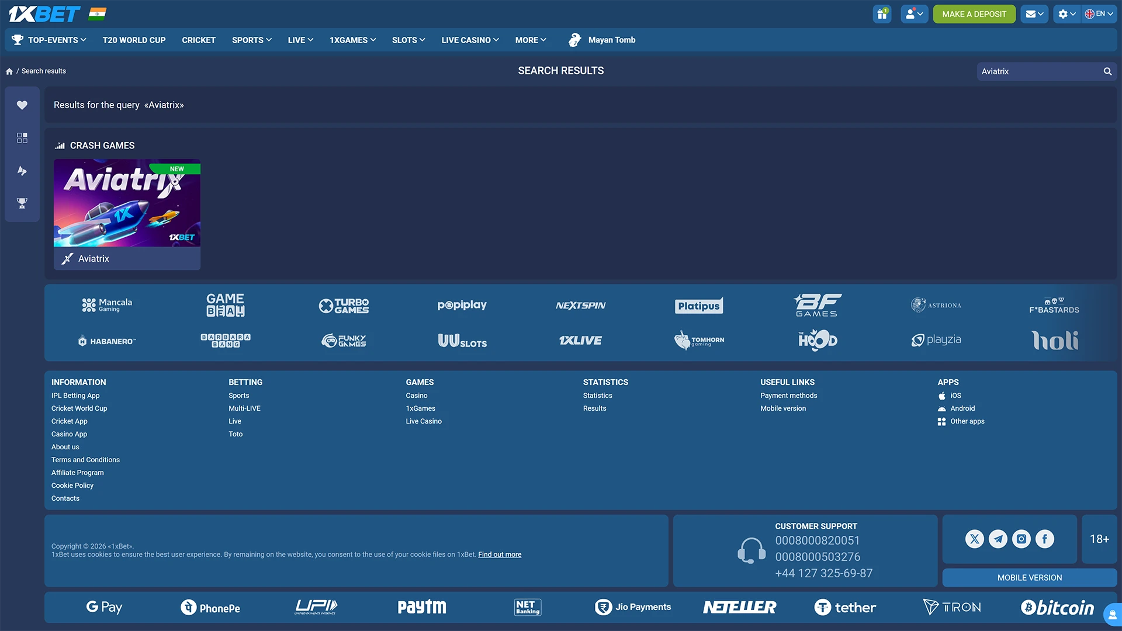
Task: Click the grid categories icon in sidebar
Action: point(22,138)
